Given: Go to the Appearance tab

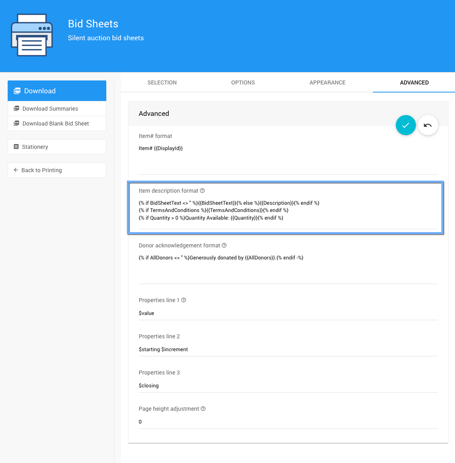Looking at the screenshot, I should click(x=327, y=82).
